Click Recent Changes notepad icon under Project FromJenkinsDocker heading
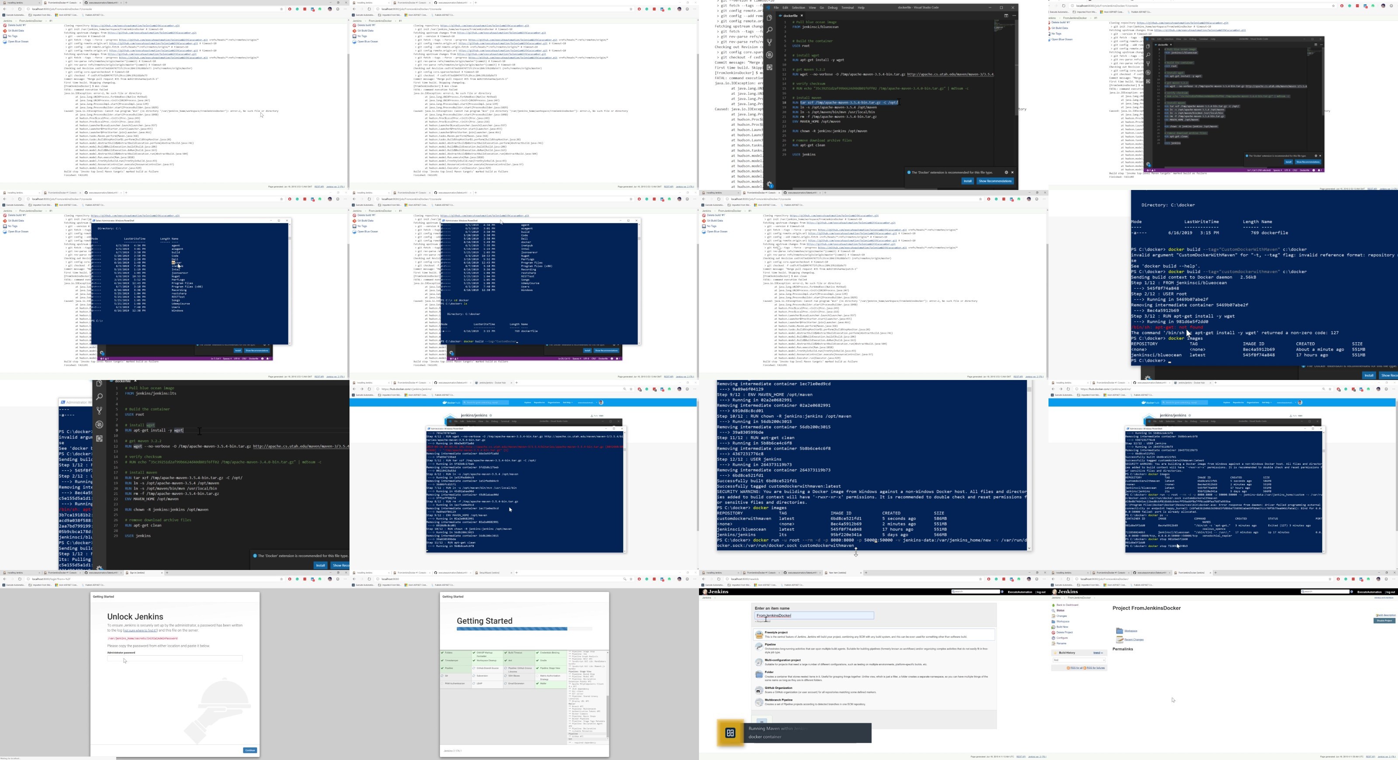Screen dimensions: 1398x760 (x=1119, y=639)
